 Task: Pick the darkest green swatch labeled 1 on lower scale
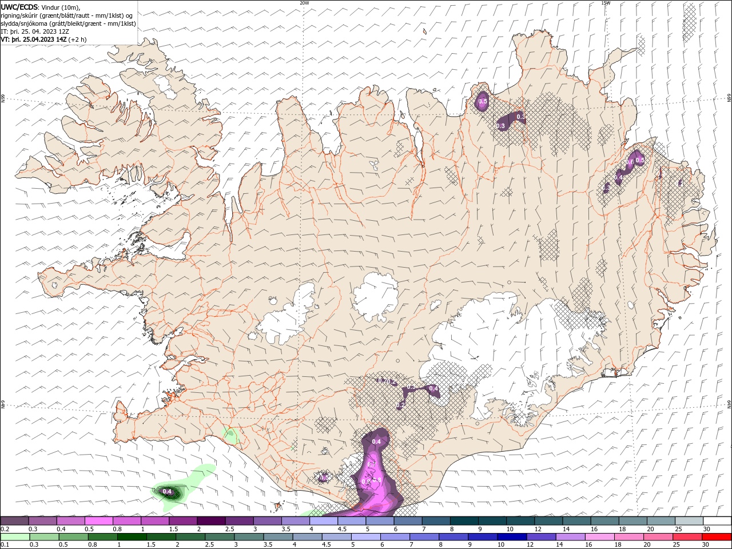click(132, 537)
